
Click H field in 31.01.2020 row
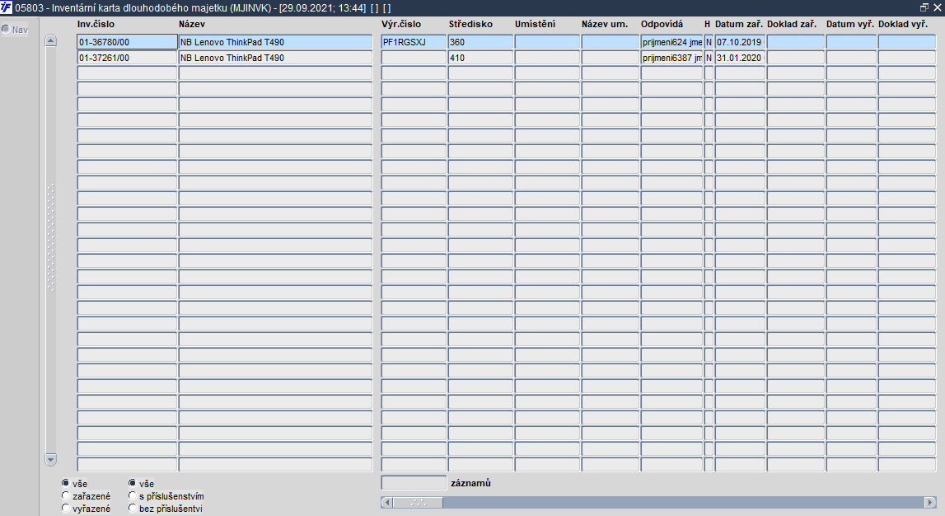(x=709, y=57)
